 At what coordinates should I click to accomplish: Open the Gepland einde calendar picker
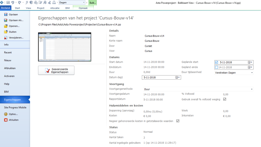pyautogui.click(x=250, y=67)
